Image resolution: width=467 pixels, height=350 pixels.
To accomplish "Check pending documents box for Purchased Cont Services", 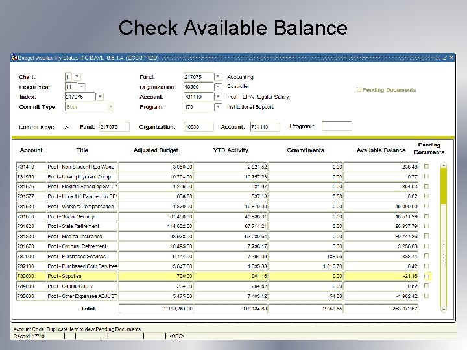I will pyautogui.click(x=427, y=266).
